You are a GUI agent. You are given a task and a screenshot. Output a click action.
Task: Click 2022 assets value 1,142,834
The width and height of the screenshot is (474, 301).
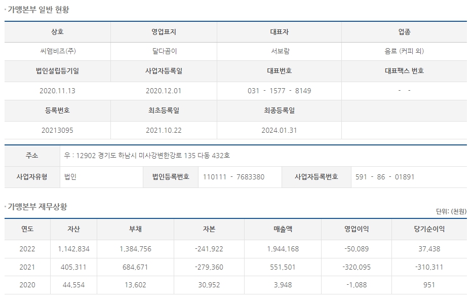tap(74, 249)
